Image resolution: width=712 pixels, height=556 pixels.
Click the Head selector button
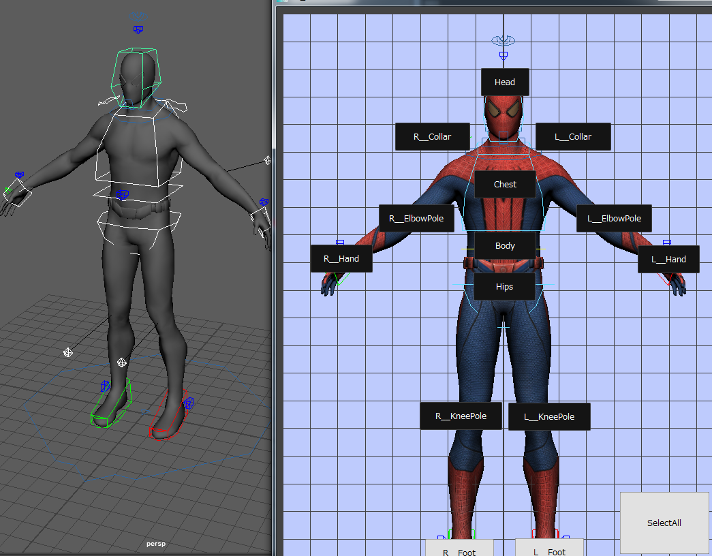pyautogui.click(x=505, y=82)
